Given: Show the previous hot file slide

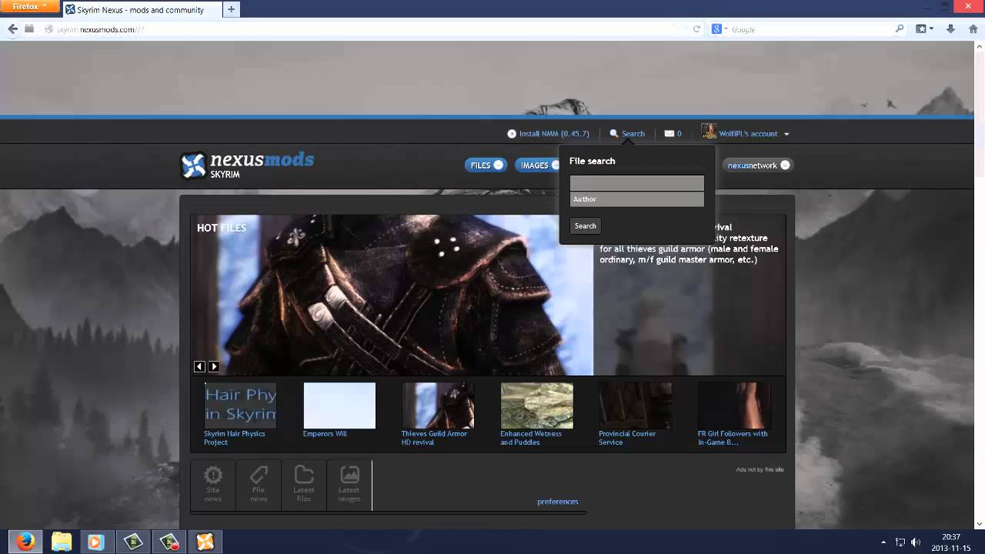Looking at the screenshot, I should point(199,367).
